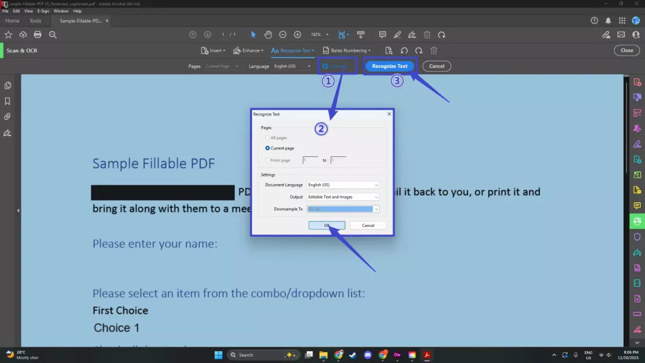Click the cloud upload icon

[23, 35]
